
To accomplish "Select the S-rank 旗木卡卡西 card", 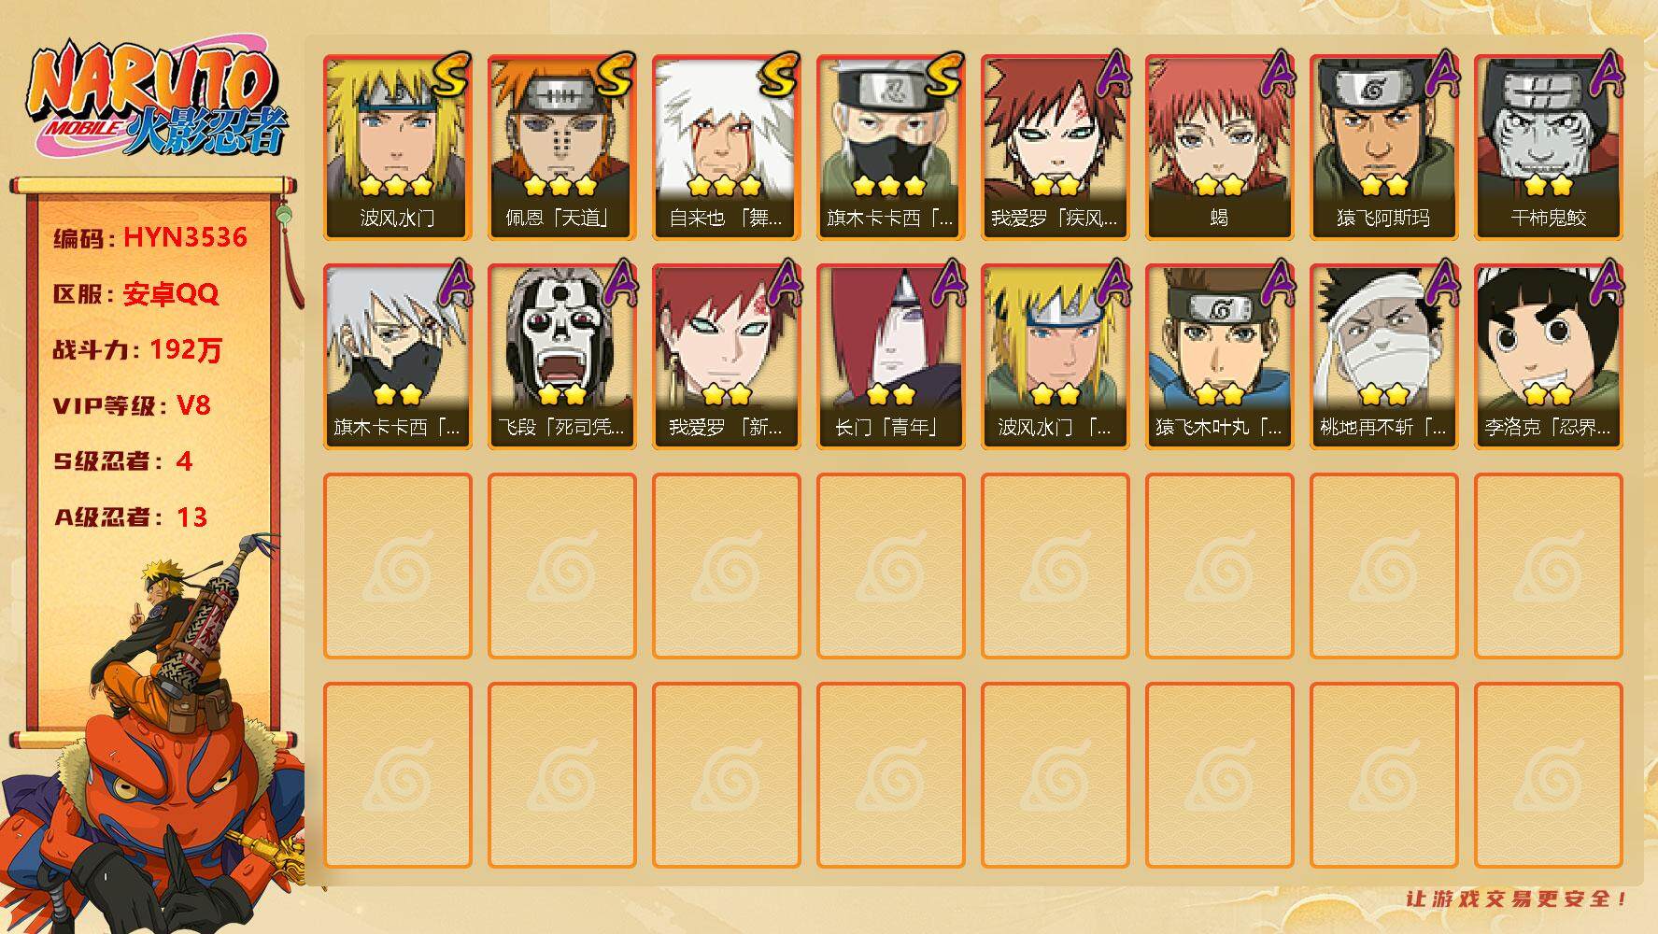I will (x=891, y=148).
